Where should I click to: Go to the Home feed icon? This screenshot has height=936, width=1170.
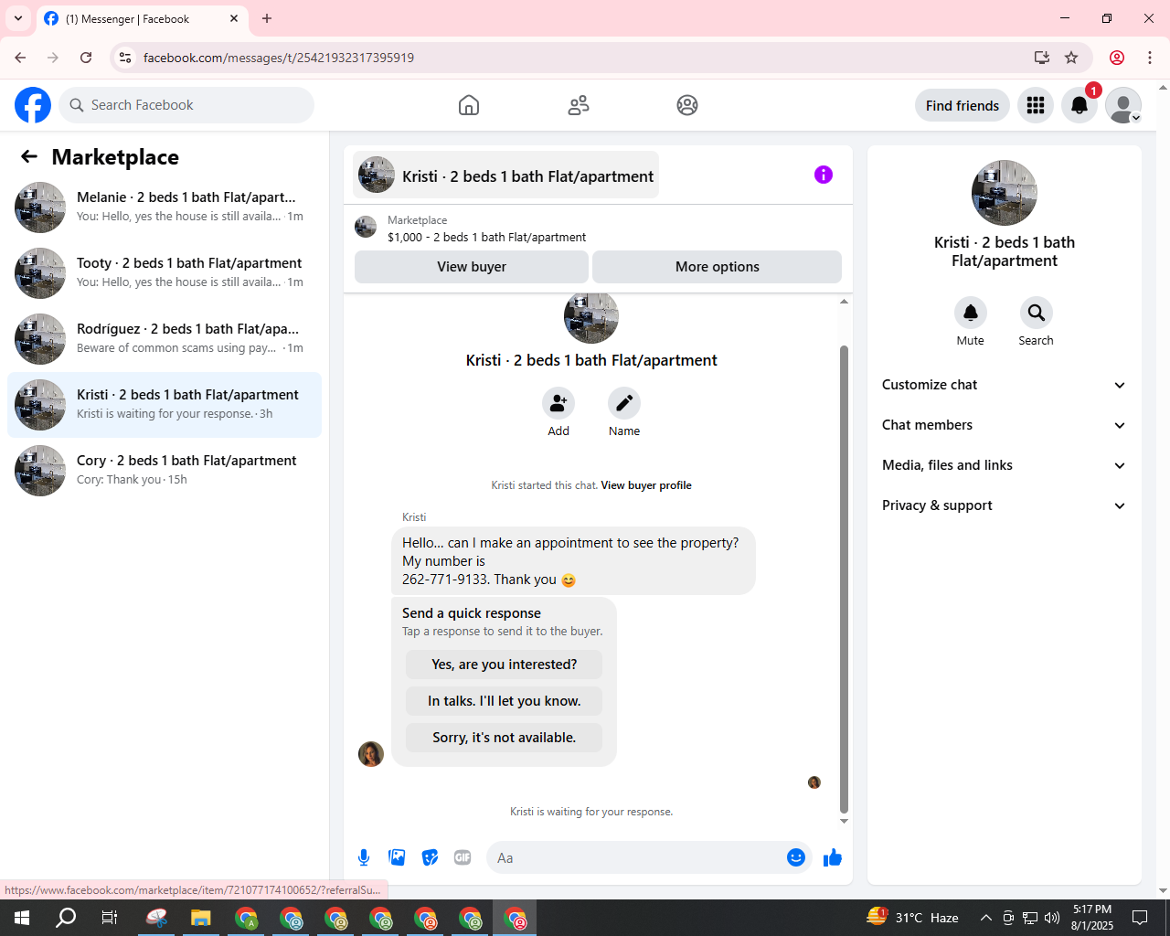click(469, 105)
